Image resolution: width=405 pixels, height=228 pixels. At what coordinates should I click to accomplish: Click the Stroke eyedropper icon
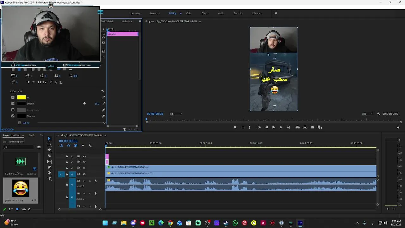point(103,104)
